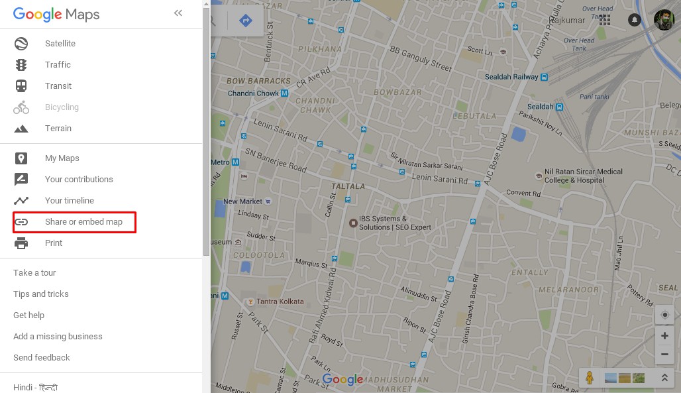
Task: Open Your contributions
Action: pyautogui.click(x=79, y=179)
